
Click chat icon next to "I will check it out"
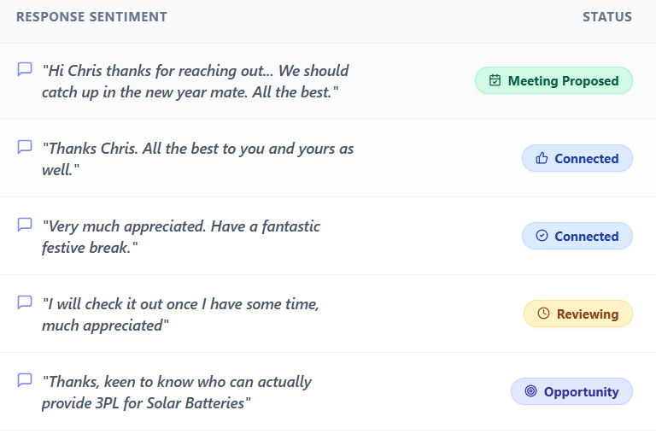pos(25,302)
